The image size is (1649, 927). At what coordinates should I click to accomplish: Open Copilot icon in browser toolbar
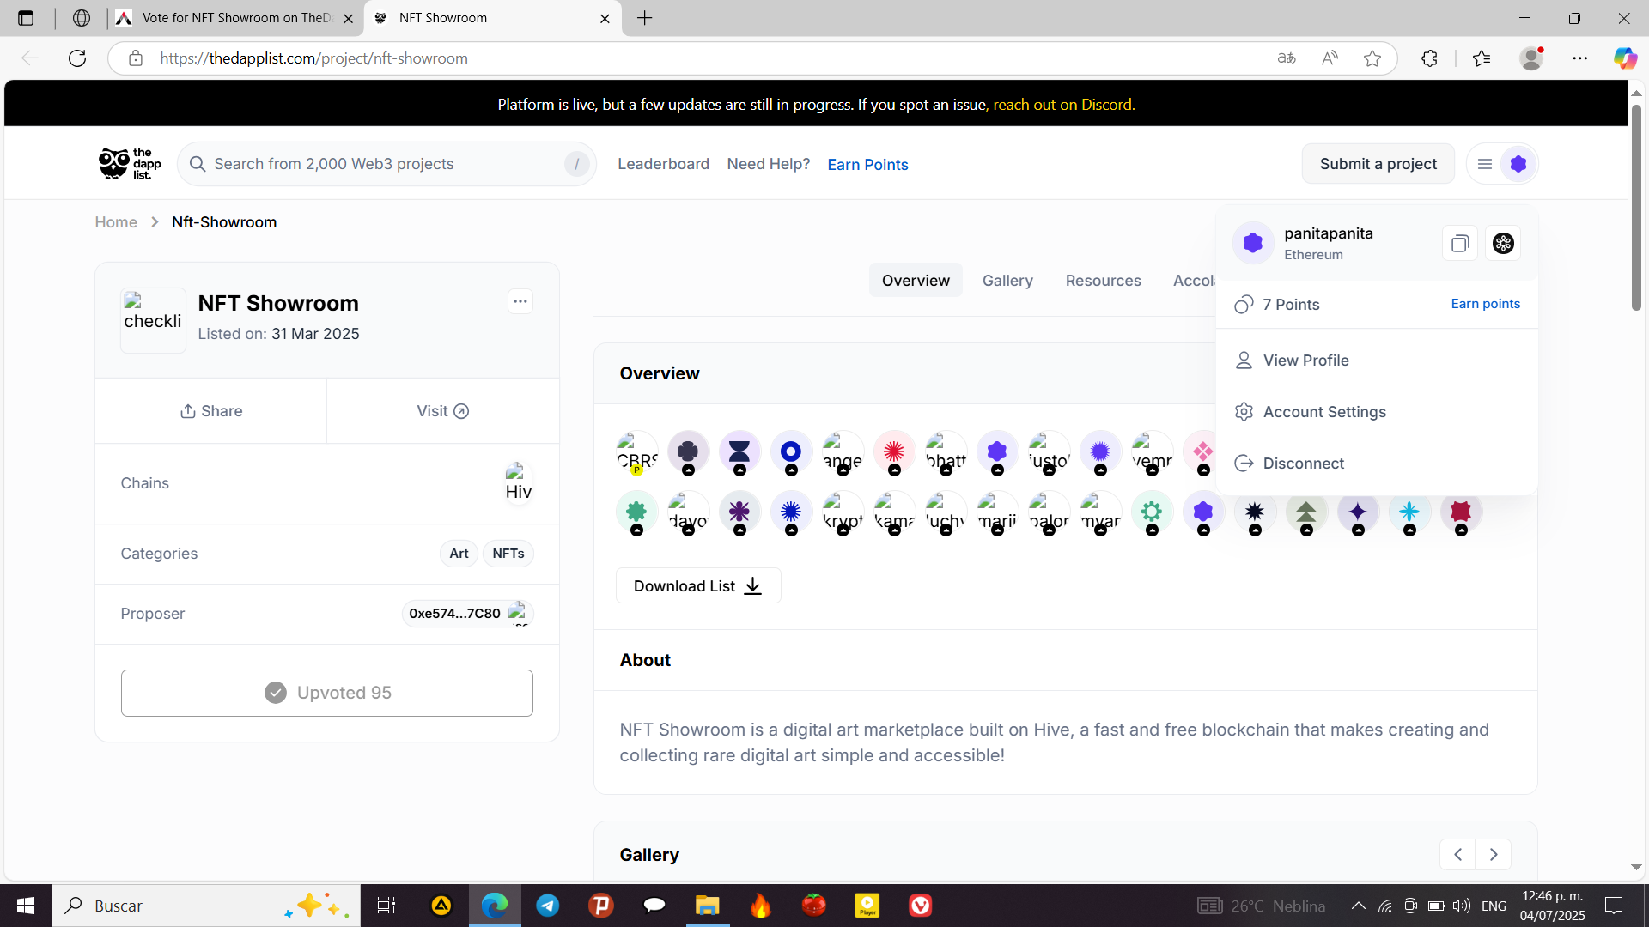(1625, 58)
